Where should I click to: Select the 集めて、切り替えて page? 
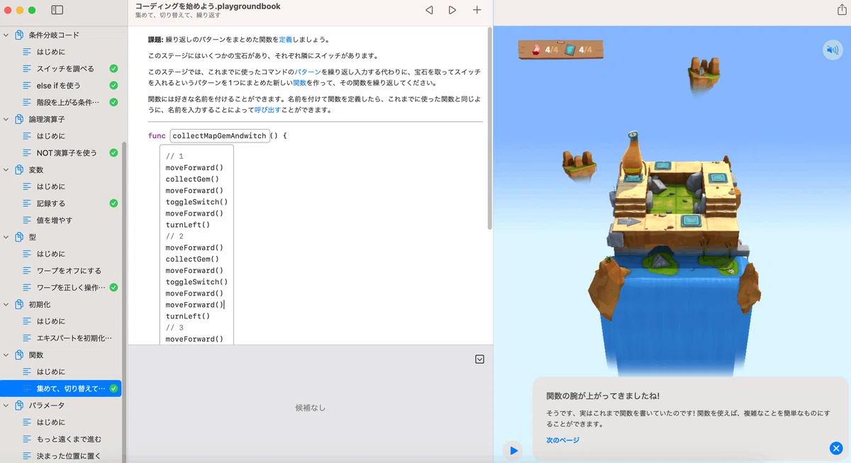coord(60,389)
